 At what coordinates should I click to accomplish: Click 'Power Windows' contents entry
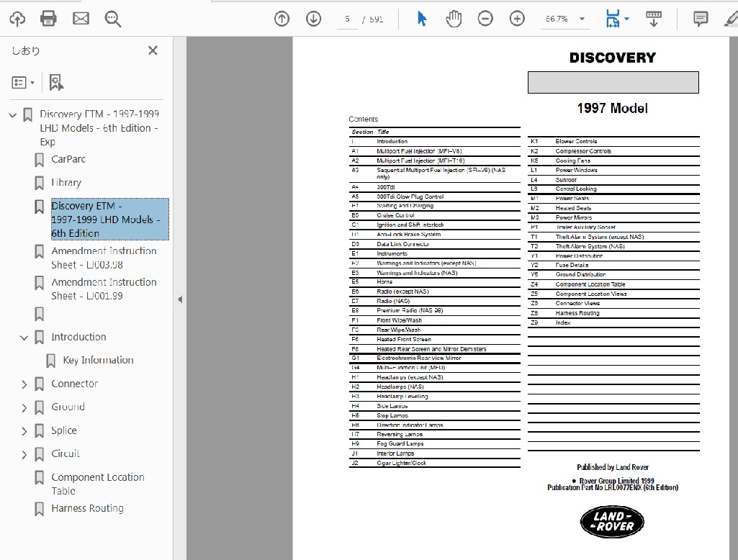coord(576,170)
